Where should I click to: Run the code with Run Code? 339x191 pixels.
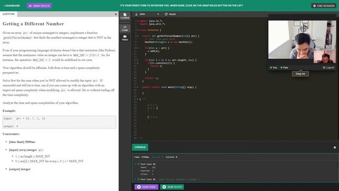pos(146,187)
